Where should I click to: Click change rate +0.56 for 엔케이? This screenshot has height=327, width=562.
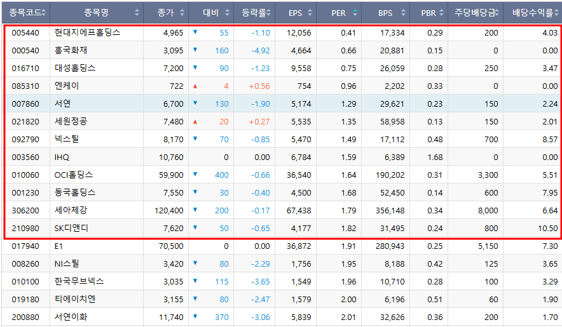(x=259, y=86)
